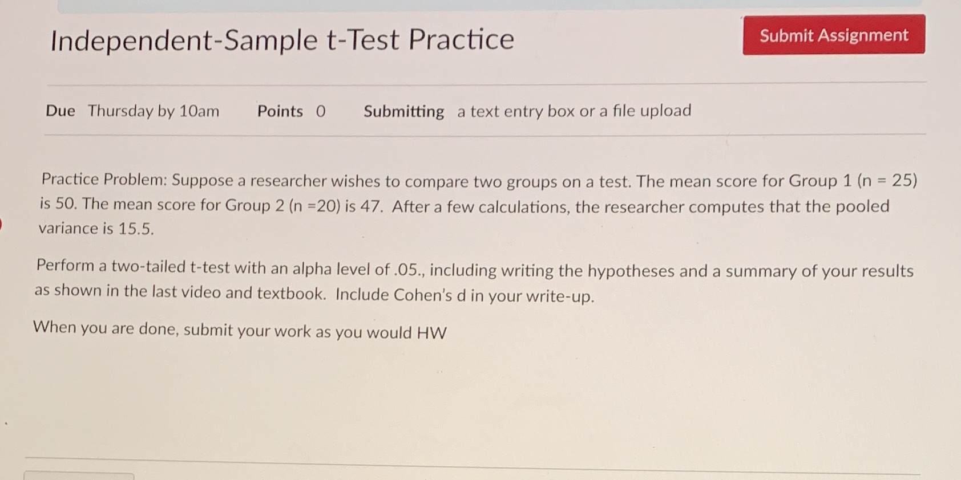Click the text entry box or file upload description
Screen dimensions: 961x480
point(574,111)
